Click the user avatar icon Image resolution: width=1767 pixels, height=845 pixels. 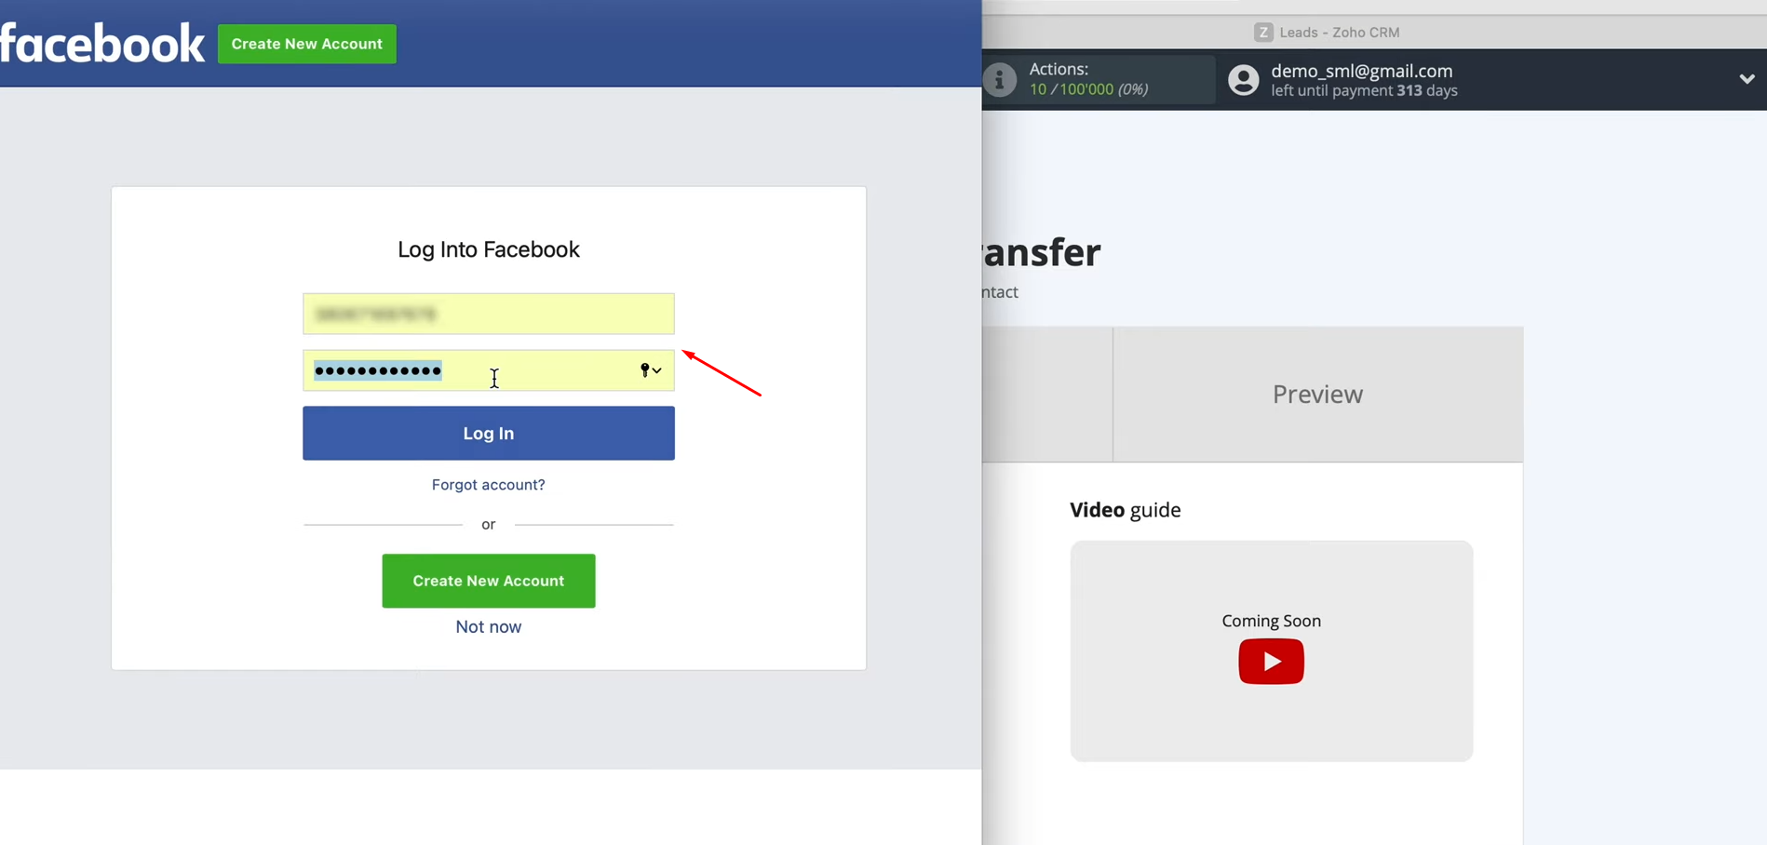pyautogui.click(x=1243, y=80)
